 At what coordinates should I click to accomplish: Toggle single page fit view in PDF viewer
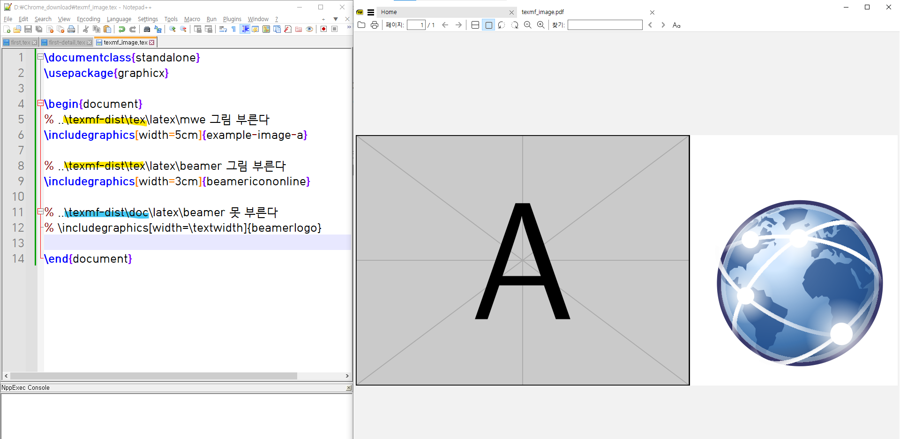click(x=488, y=25)
